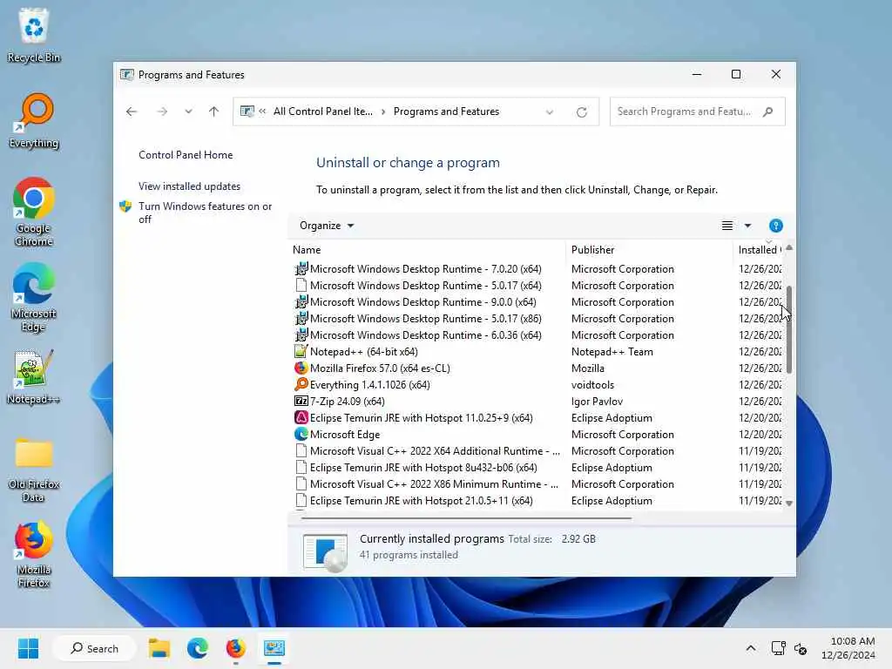The width and height of the screenshot is (892, 669).
Task: Open Help with the question mark icon
Action: (776, 226)
